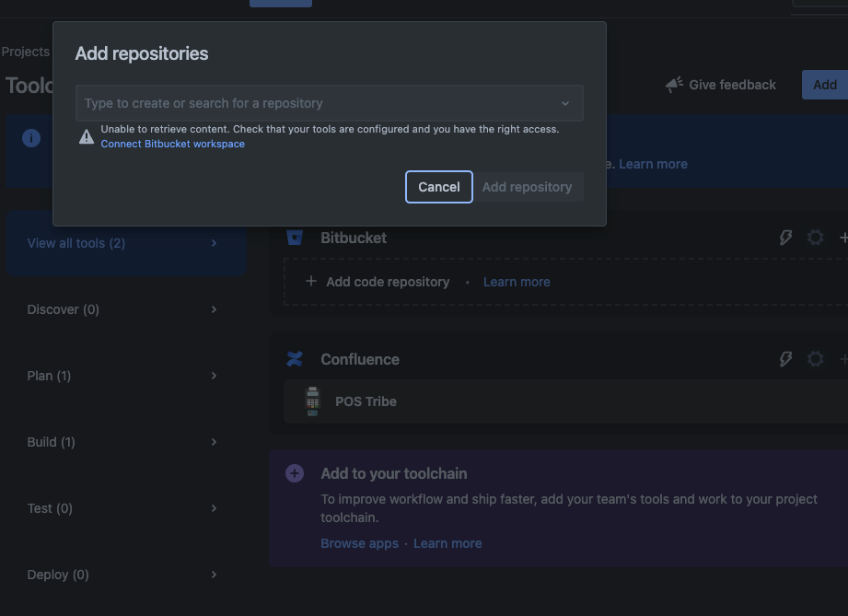Viewport: 848px width, 616px height.
Task: Expand chevron next to Test (0)
Action: (215, 508)
